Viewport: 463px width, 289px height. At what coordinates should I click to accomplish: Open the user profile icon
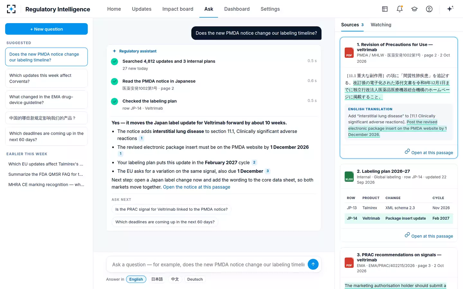tap(429, 9)
